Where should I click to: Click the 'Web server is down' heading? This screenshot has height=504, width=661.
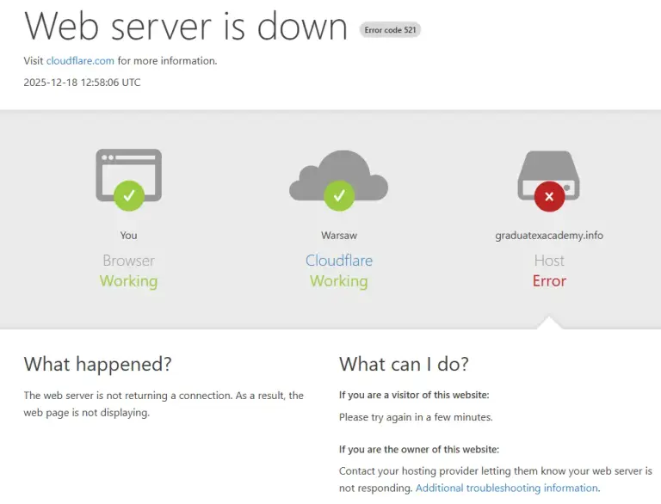pyautogui.click(x=186, y=26)
